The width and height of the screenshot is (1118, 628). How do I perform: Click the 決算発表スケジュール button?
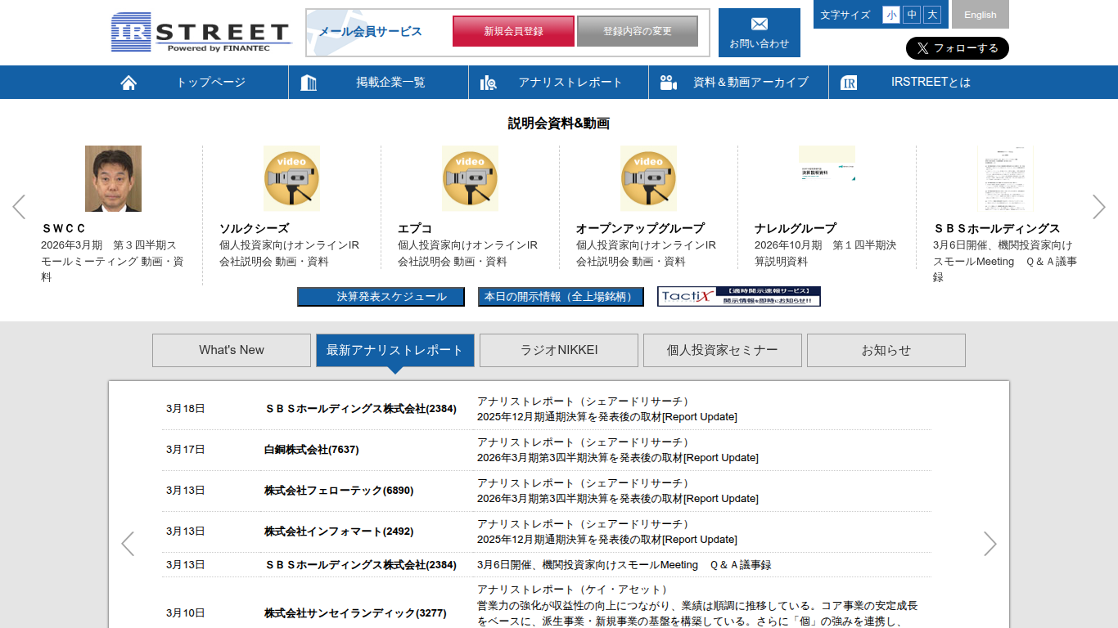[381, 297]
